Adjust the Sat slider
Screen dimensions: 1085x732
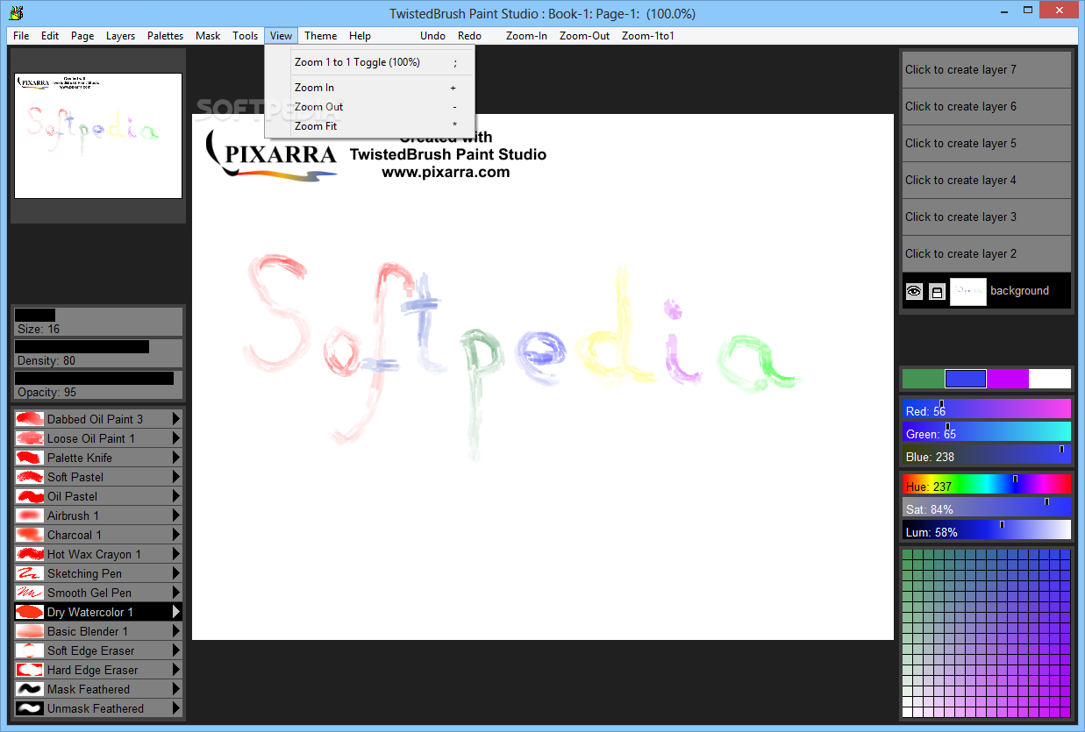(x=987, y=508)
